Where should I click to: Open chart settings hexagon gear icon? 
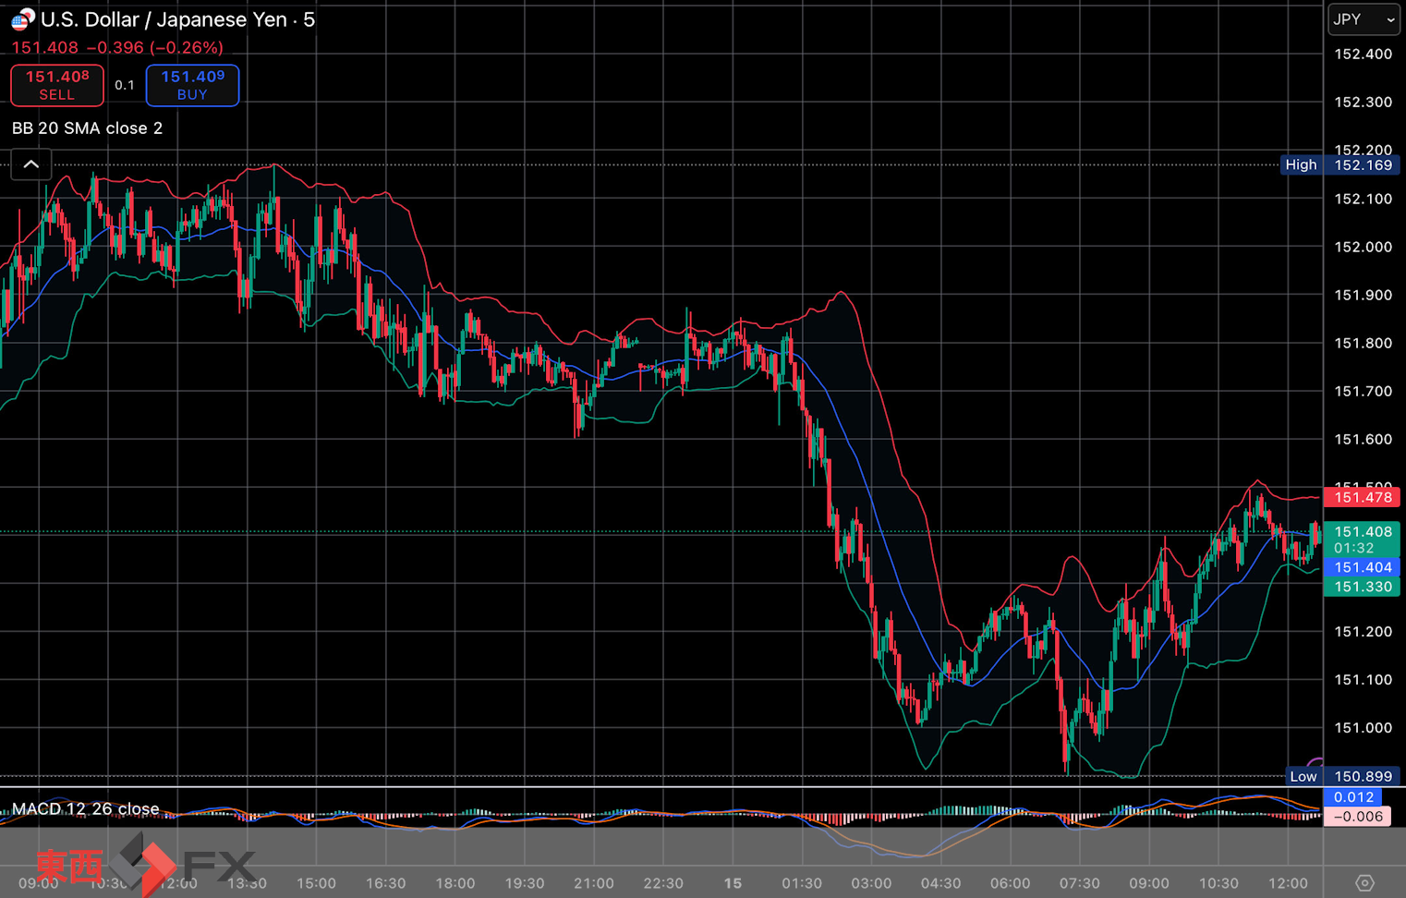coord(1364,883)
